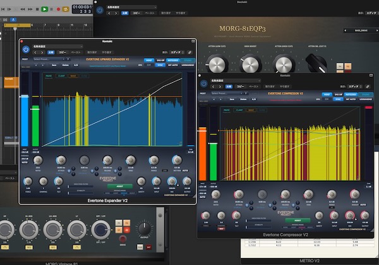Click green ASSIST button in Expander plugin

(120, 186)
